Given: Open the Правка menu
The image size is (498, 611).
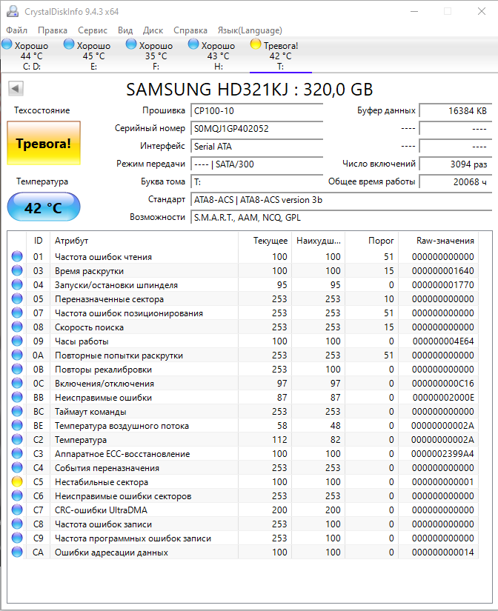Looking at the screenshot, I should point(53,30).
